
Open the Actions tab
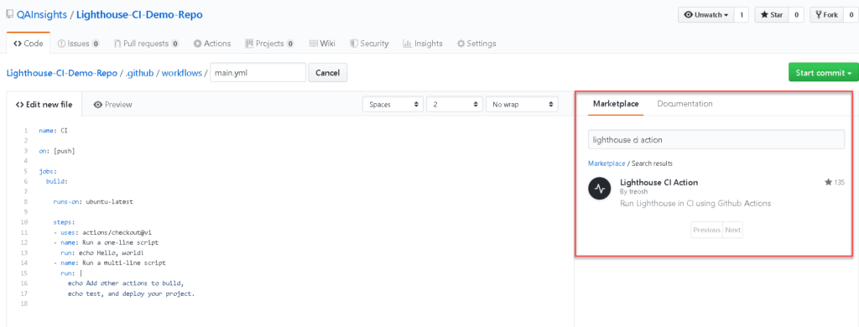point(212,44)
